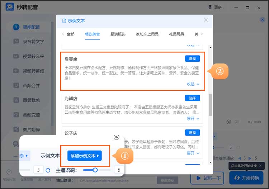Adjust the 主播语调 slider

tap(95, 170)
